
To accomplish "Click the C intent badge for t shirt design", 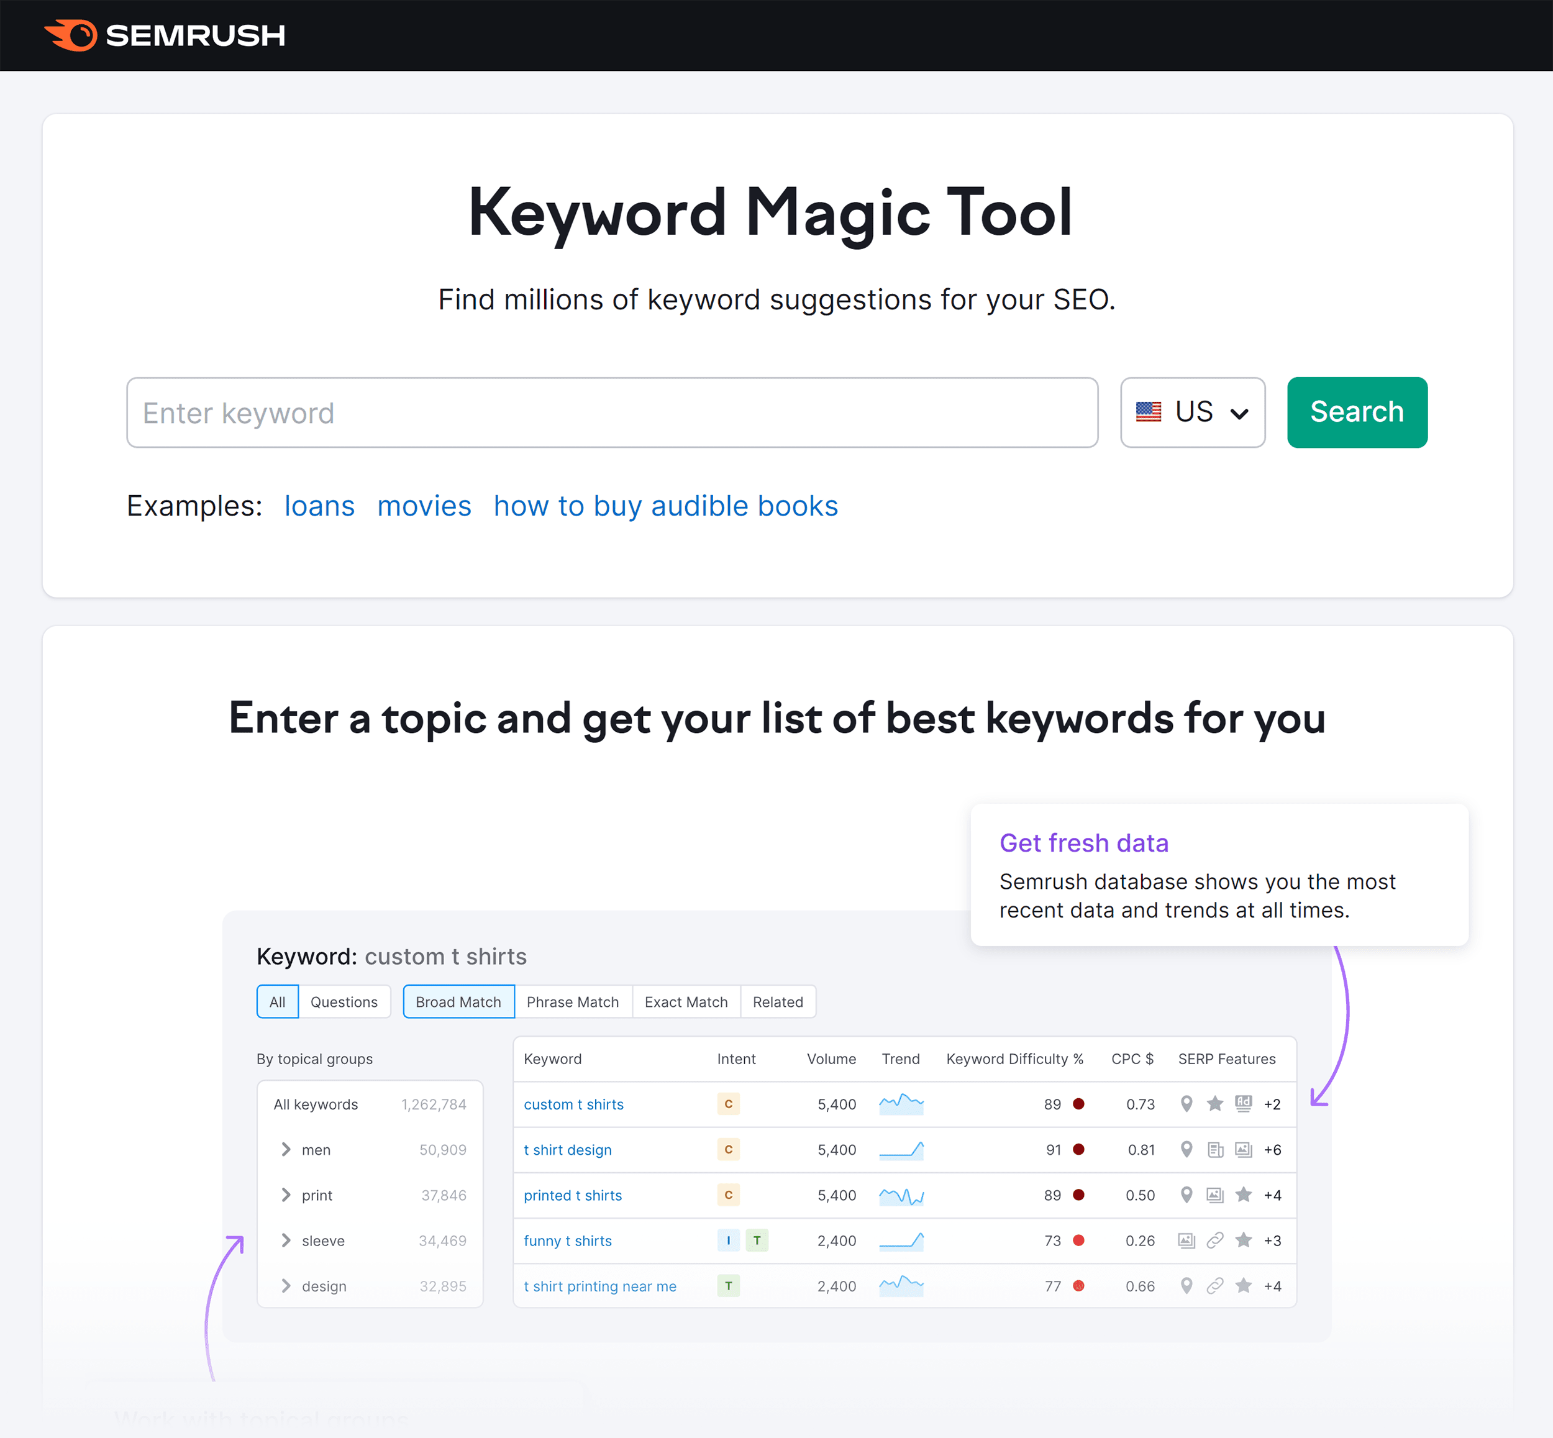I will point(728,1149).
